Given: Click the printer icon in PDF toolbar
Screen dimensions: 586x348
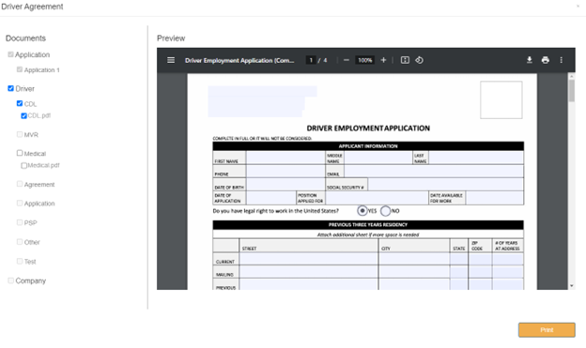Looking at the screenshot, I should pos(546,60).
